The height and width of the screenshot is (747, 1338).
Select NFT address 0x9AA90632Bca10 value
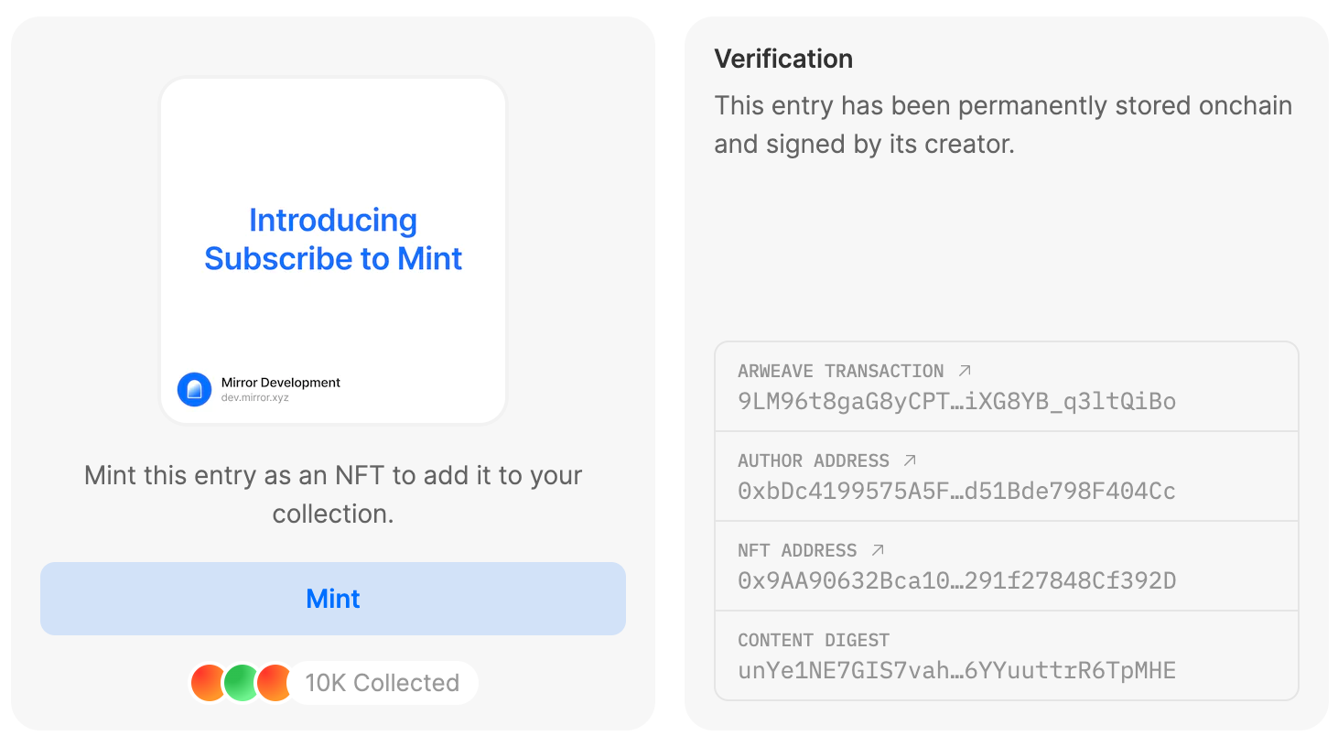(956, 580)
